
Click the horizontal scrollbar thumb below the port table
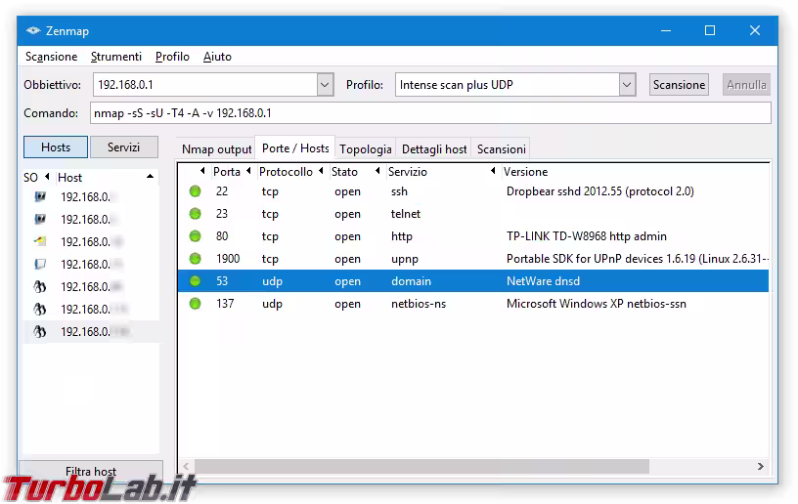(421, 467)
